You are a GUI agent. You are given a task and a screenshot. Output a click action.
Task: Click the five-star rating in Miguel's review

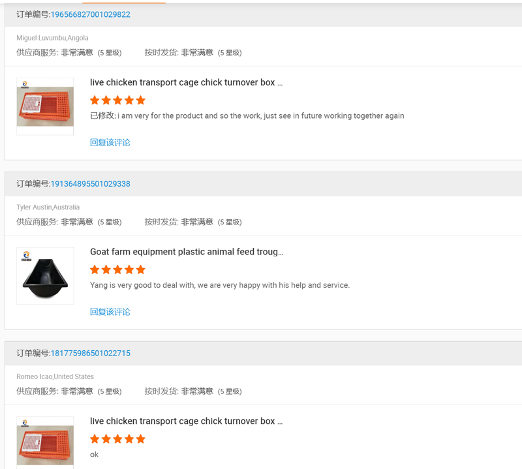(x=117, y=100)
